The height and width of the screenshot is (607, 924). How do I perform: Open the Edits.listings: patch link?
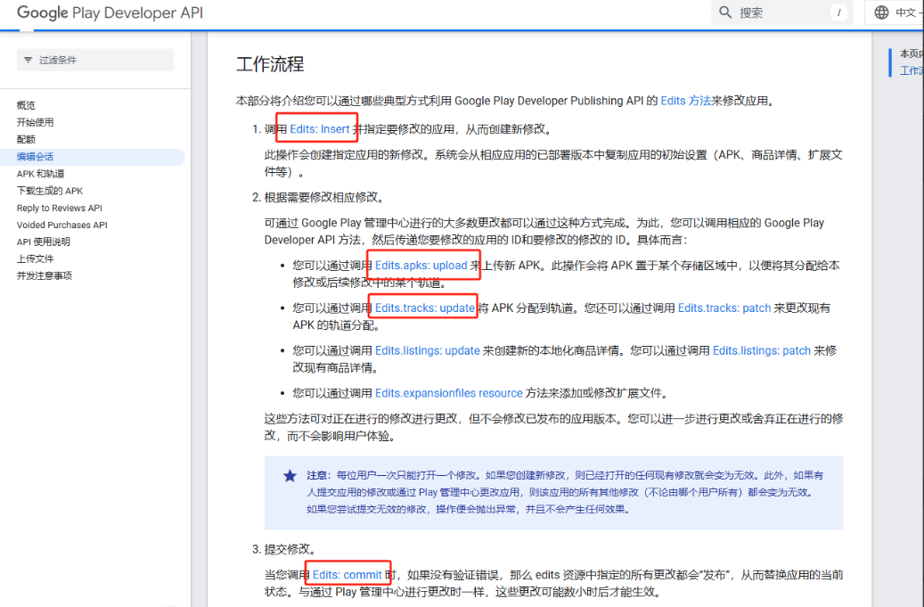click(x=762, y=350)
